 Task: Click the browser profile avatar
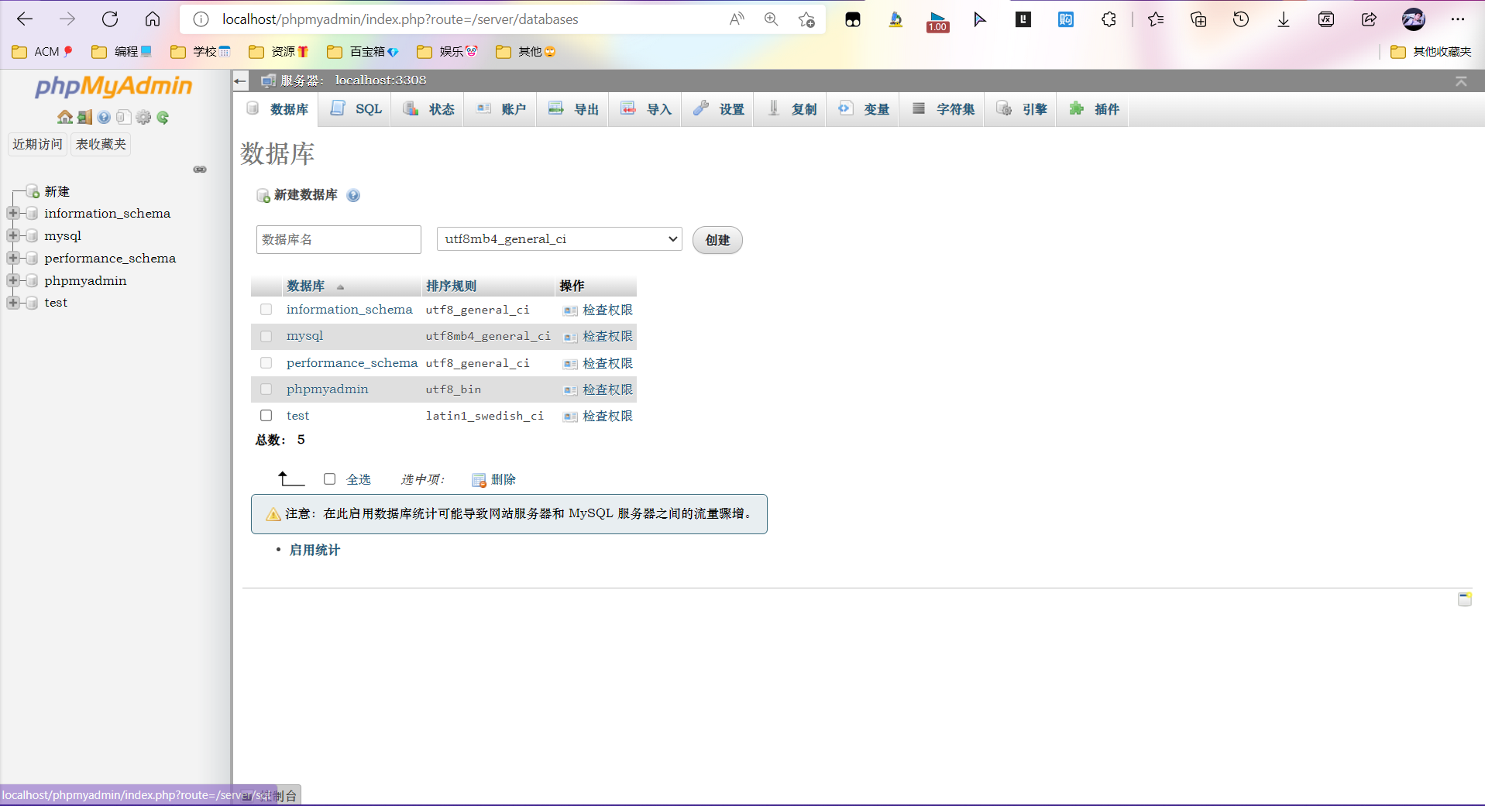1414,19
